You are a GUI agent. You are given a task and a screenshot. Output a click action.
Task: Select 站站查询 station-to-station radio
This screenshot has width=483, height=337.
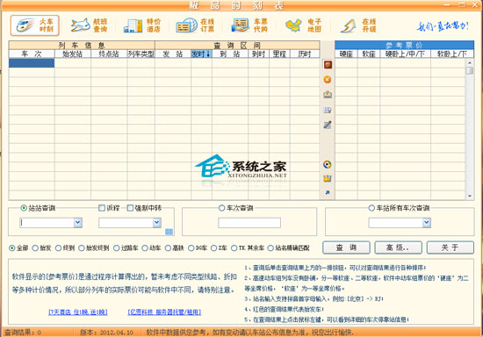[x=24, y=208]
